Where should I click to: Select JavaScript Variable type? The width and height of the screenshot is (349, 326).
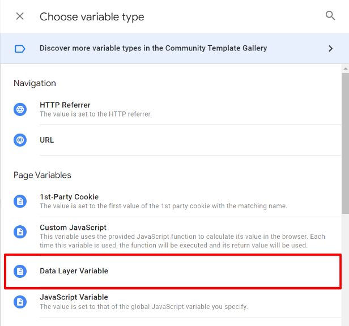[x=74, y=297]
